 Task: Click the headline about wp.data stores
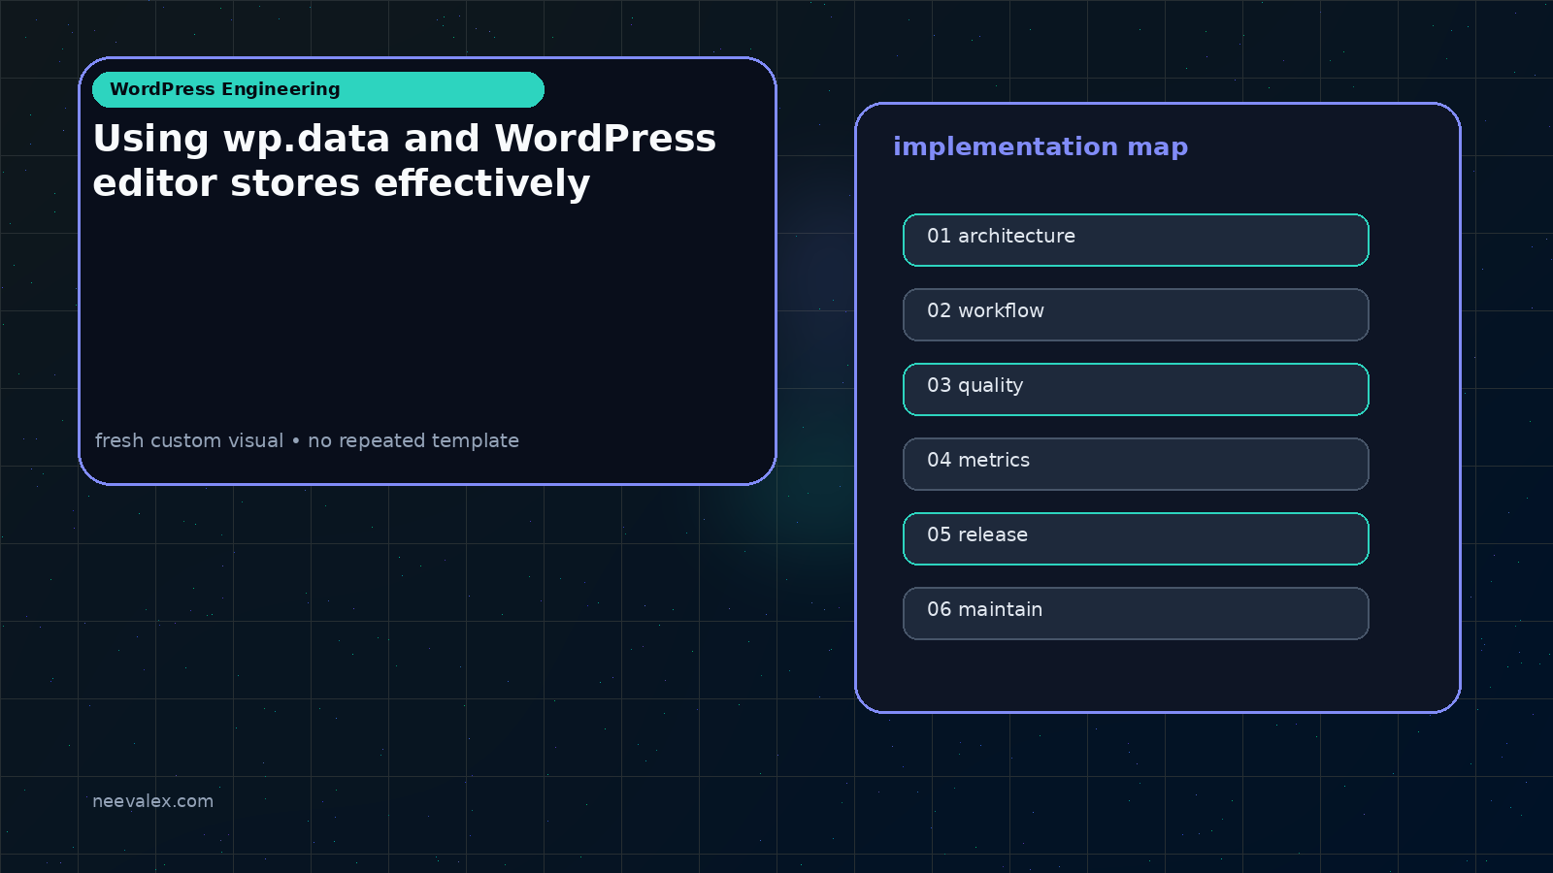405,161
